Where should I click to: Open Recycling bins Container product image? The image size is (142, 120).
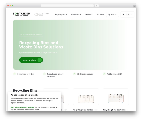pos(116,97)
